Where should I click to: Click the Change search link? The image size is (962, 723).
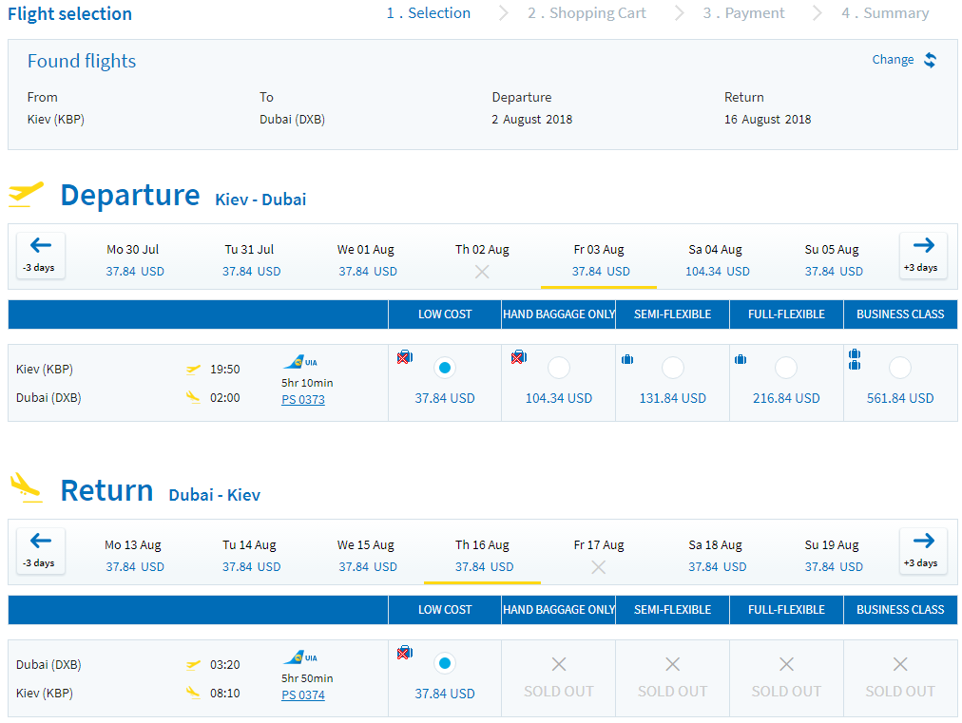[893, 60]
